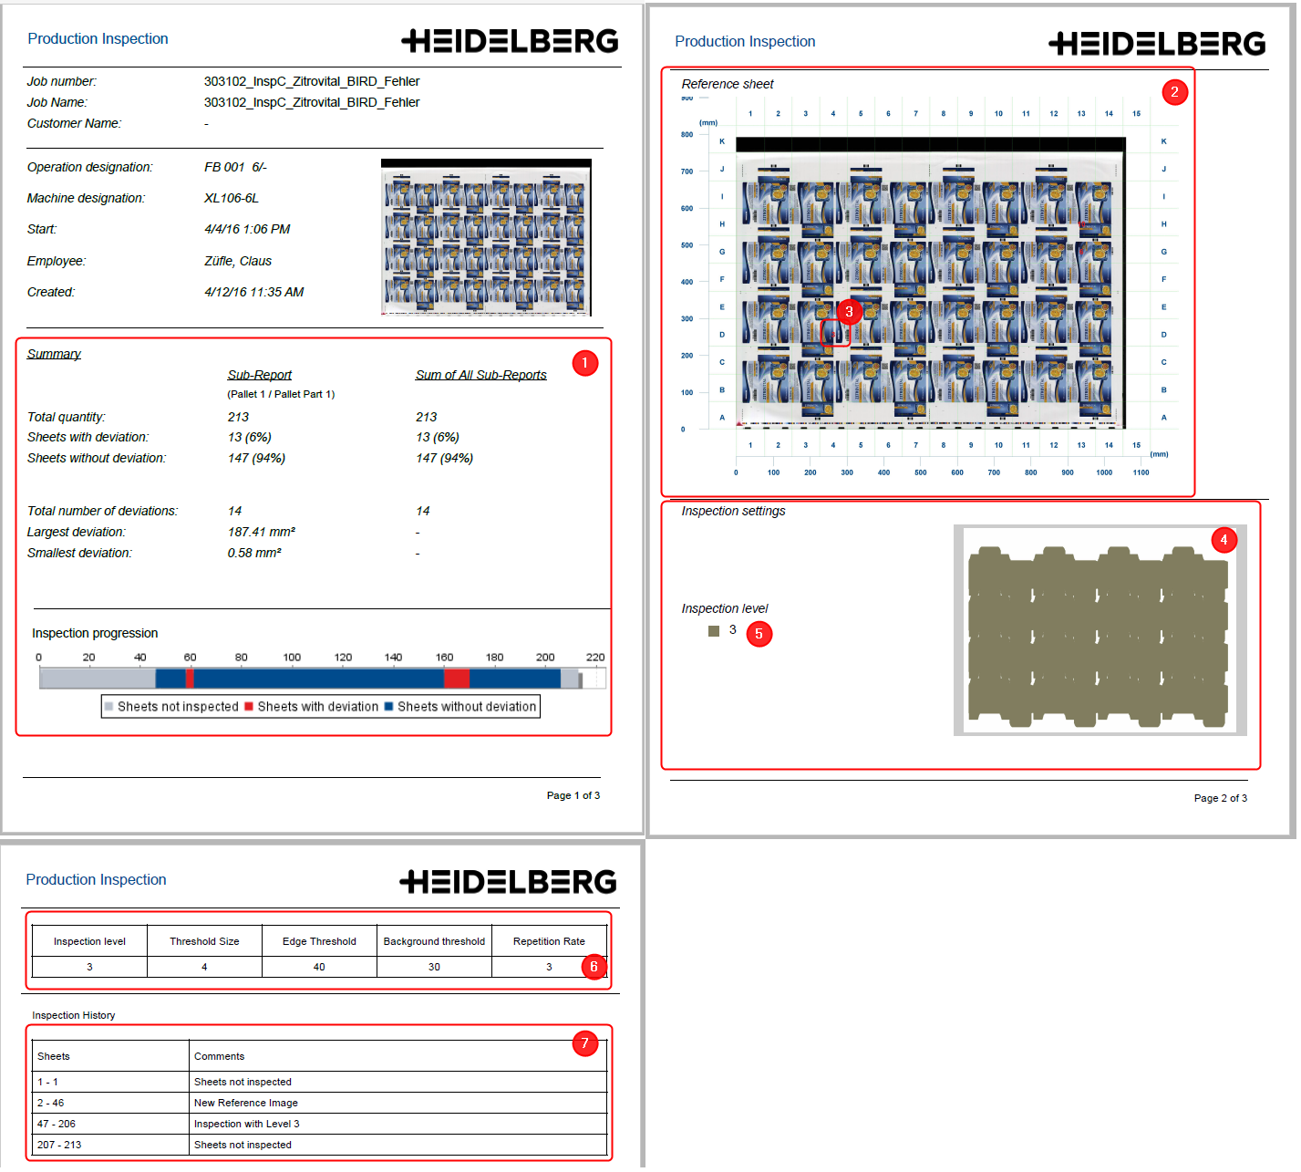This screenshot has height=1172, width=1301.
Task: Select the 47 - 206 row in Inspection History
Action: click(x=319, y=1124)
